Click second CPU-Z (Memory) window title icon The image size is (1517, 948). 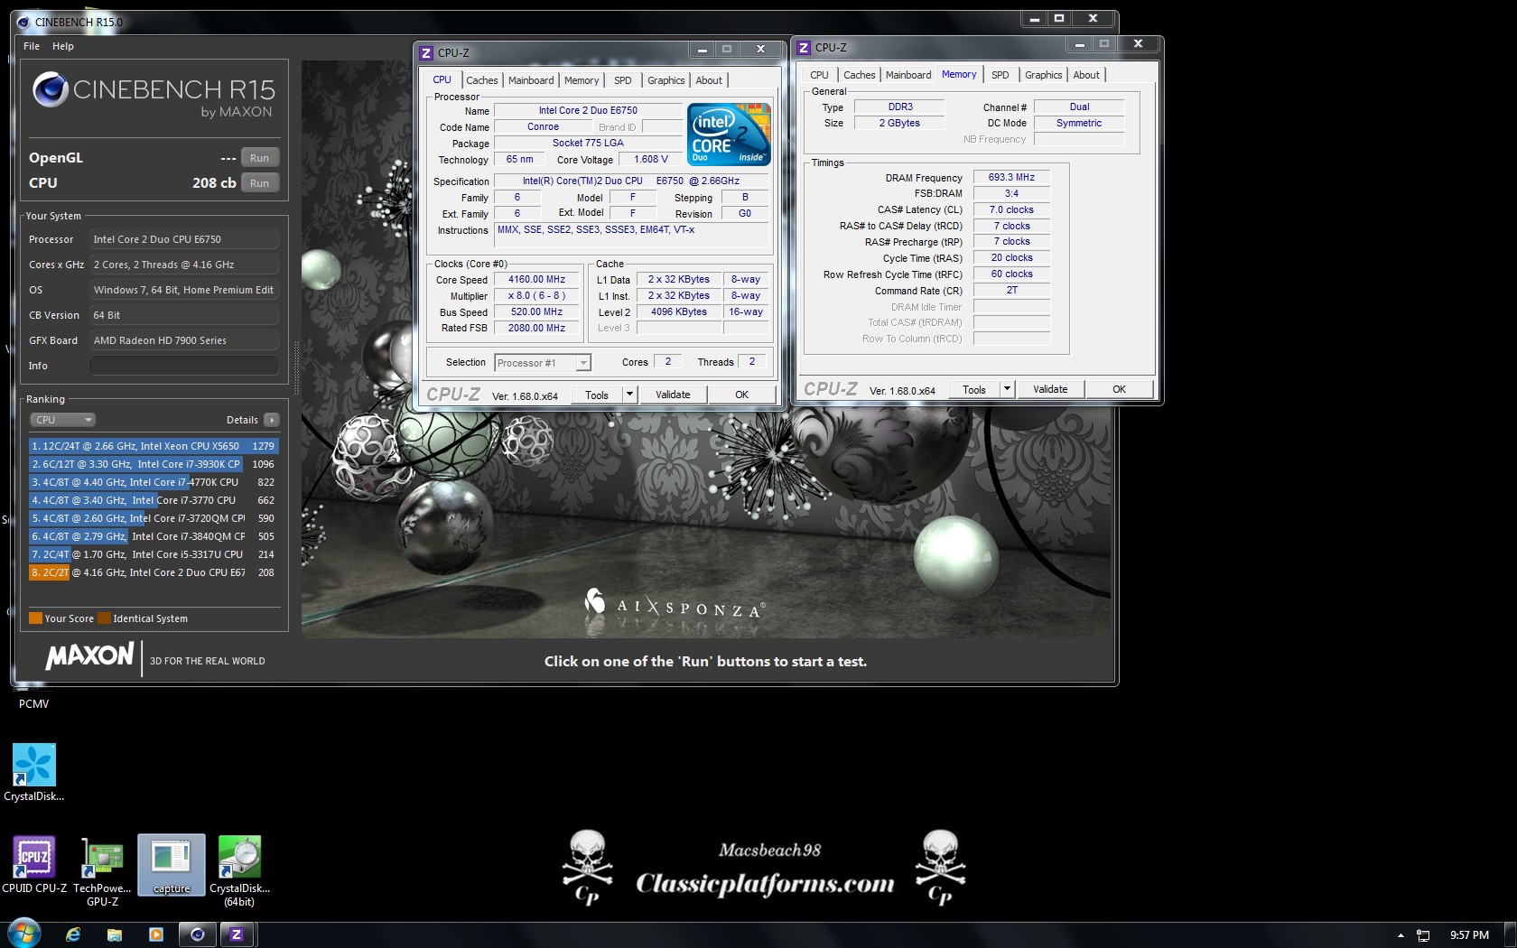tap(804, 47)
